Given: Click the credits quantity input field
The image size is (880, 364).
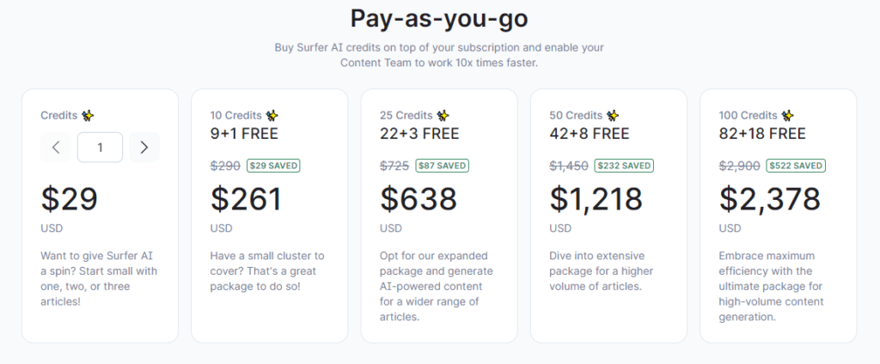Looking at the screenshot, I should [x=100, y=148].
